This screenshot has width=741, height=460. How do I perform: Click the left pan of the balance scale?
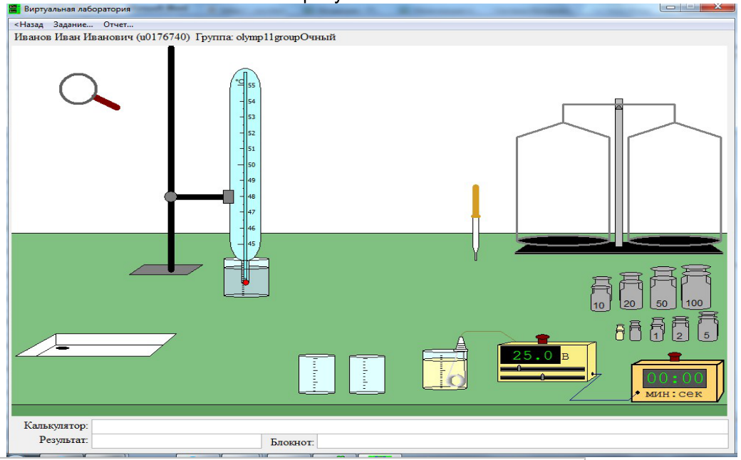point(563,241)
